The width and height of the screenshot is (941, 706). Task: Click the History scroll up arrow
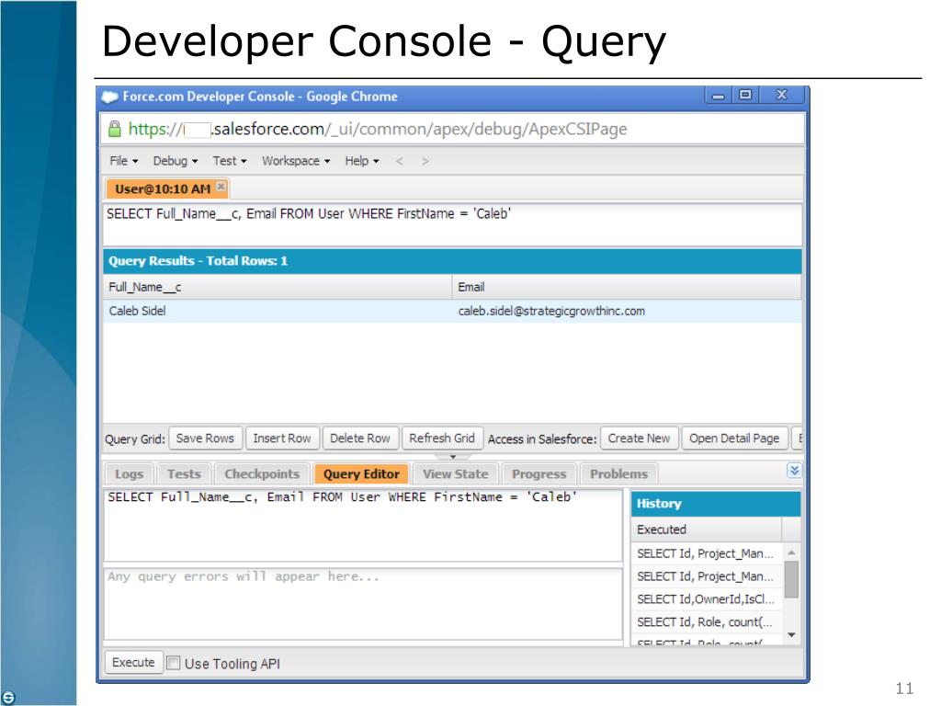click(791, 552)
